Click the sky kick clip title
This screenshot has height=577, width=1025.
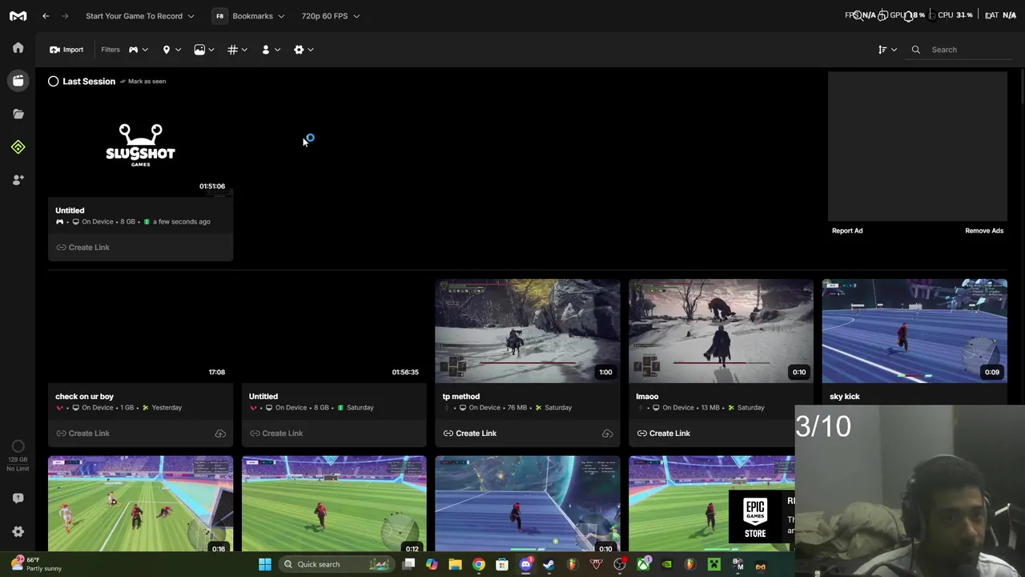click(845, 397)
